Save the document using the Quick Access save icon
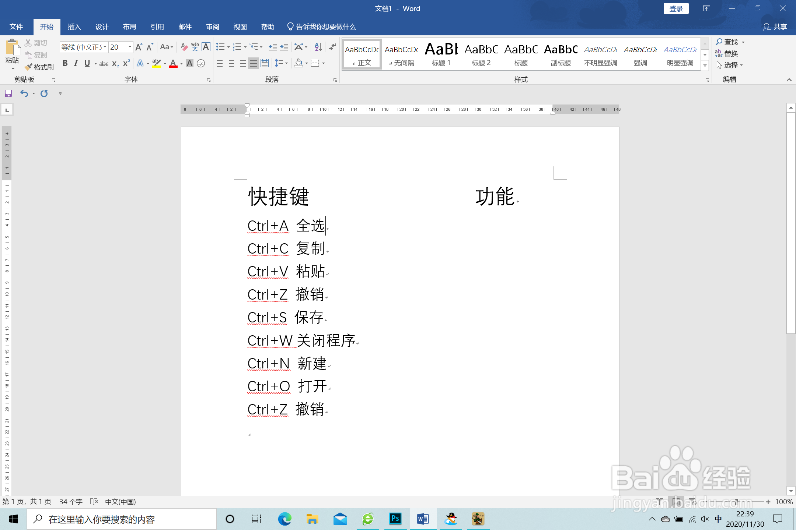The width and height of the screenshot is (796, 530). pos(8,93)
